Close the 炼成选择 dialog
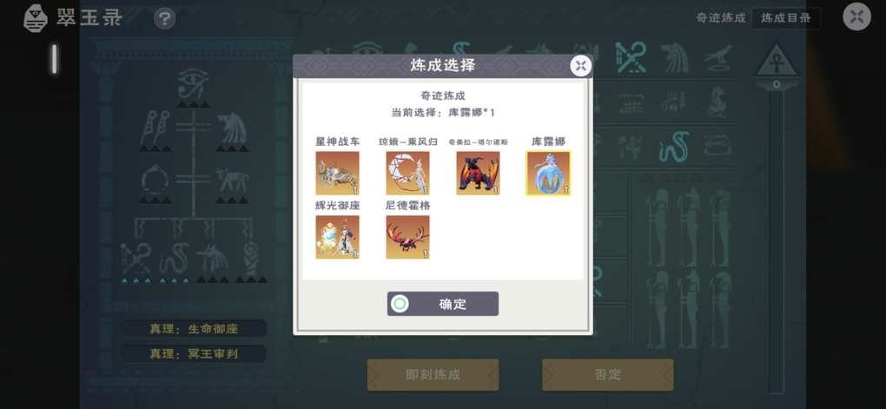 580,66
